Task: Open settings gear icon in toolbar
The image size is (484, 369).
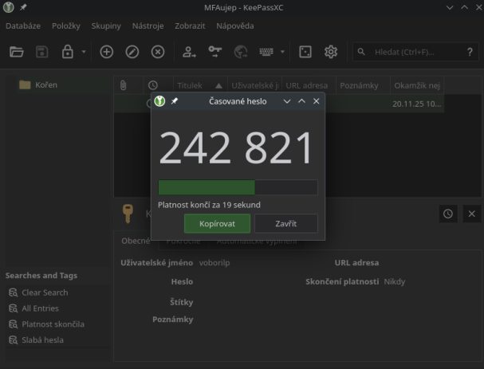Action: pos(330,52)
